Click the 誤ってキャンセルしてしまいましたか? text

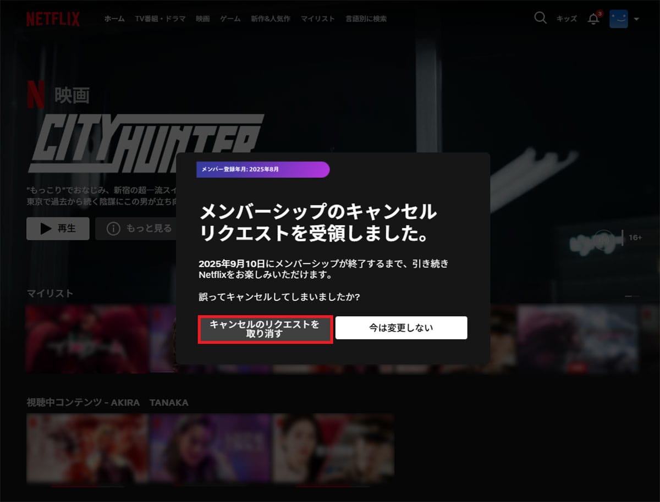coord(279,297)
